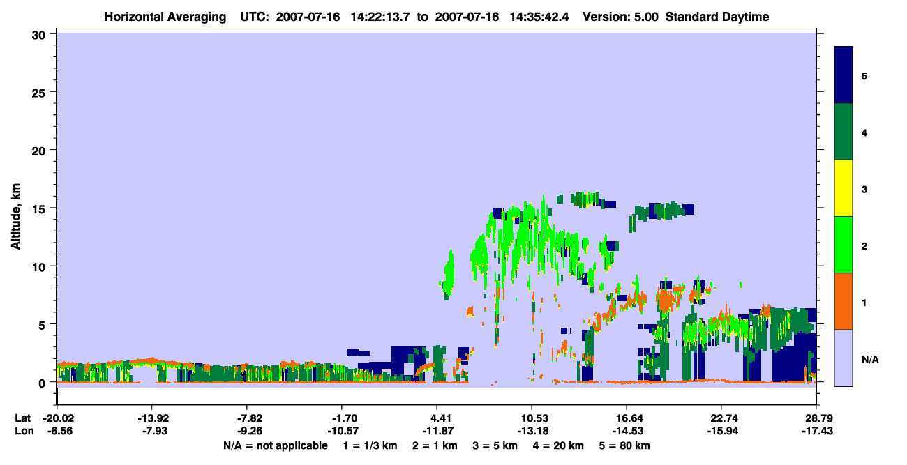This screenshot has height=465, width=907.
Task: Click longitude value '-14.53'
Action: click(627, 431)
